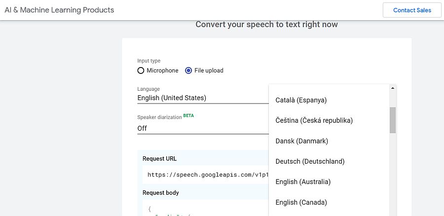Select English (Australia) language option
The width and height of the screenshot is (444, 216).
pos(303,182)
